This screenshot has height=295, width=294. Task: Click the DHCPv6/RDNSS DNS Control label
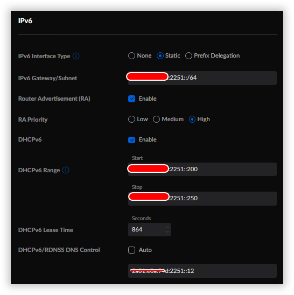59,250
